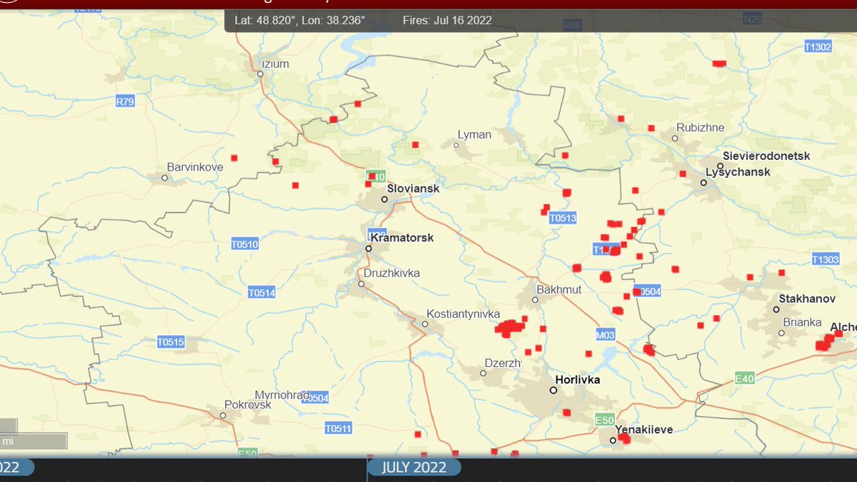
Task: Select the T1302 road shield
Action: coord(818,47)
